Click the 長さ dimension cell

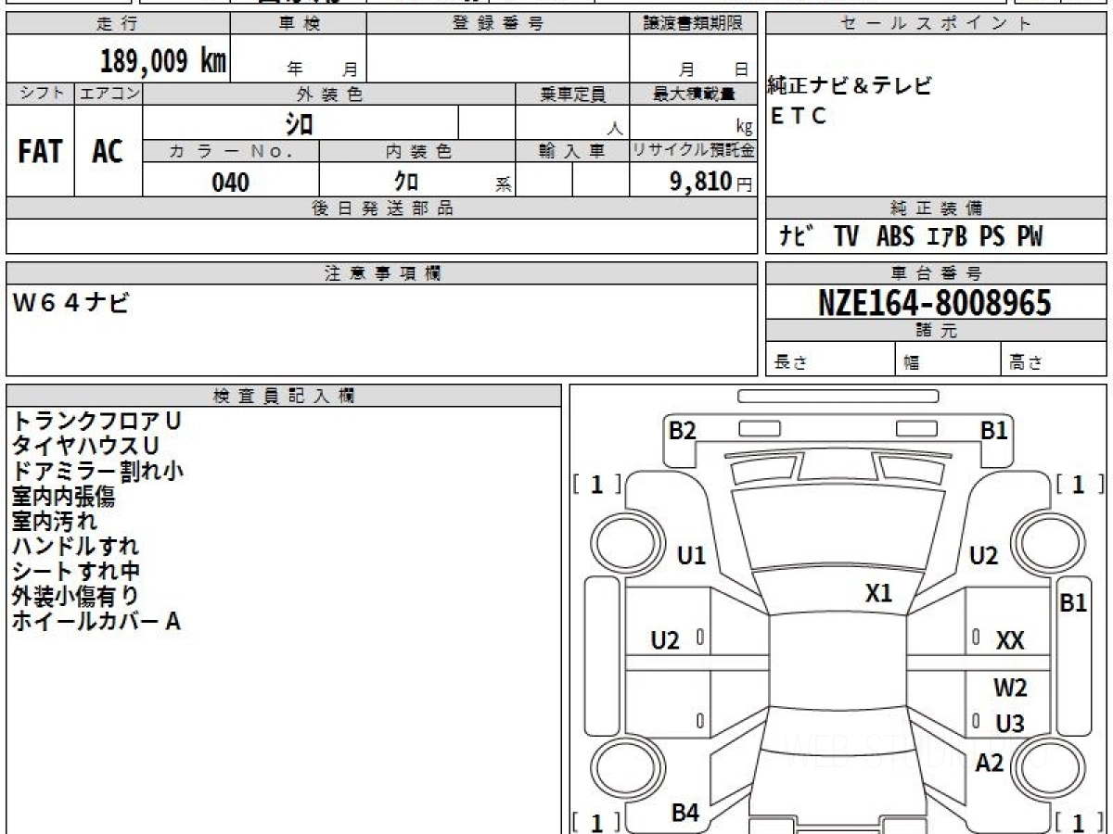[x=831, y=360]
